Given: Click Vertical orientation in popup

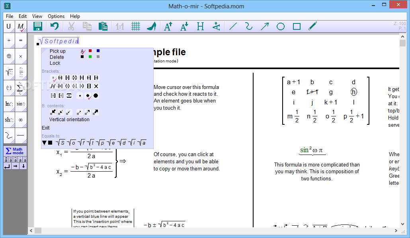Looking at the screenshot, I should 69,120.
